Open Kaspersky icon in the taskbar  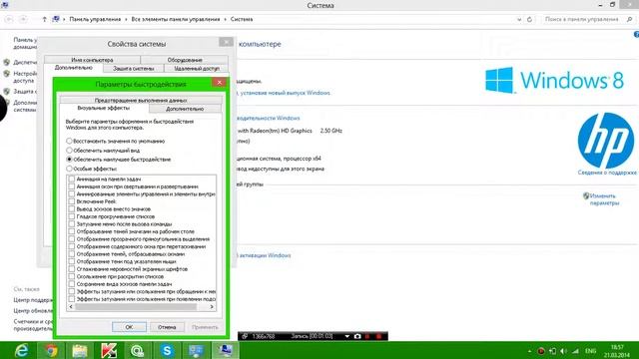[109, 350]
